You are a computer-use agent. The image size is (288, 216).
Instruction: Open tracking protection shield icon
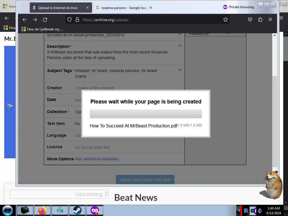tap(69, 20)
